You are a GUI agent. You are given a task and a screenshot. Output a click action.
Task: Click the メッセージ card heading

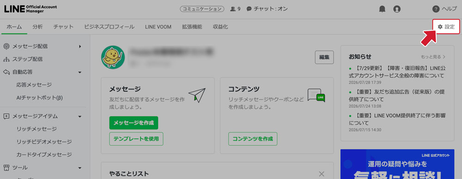(x=125, y=89)
